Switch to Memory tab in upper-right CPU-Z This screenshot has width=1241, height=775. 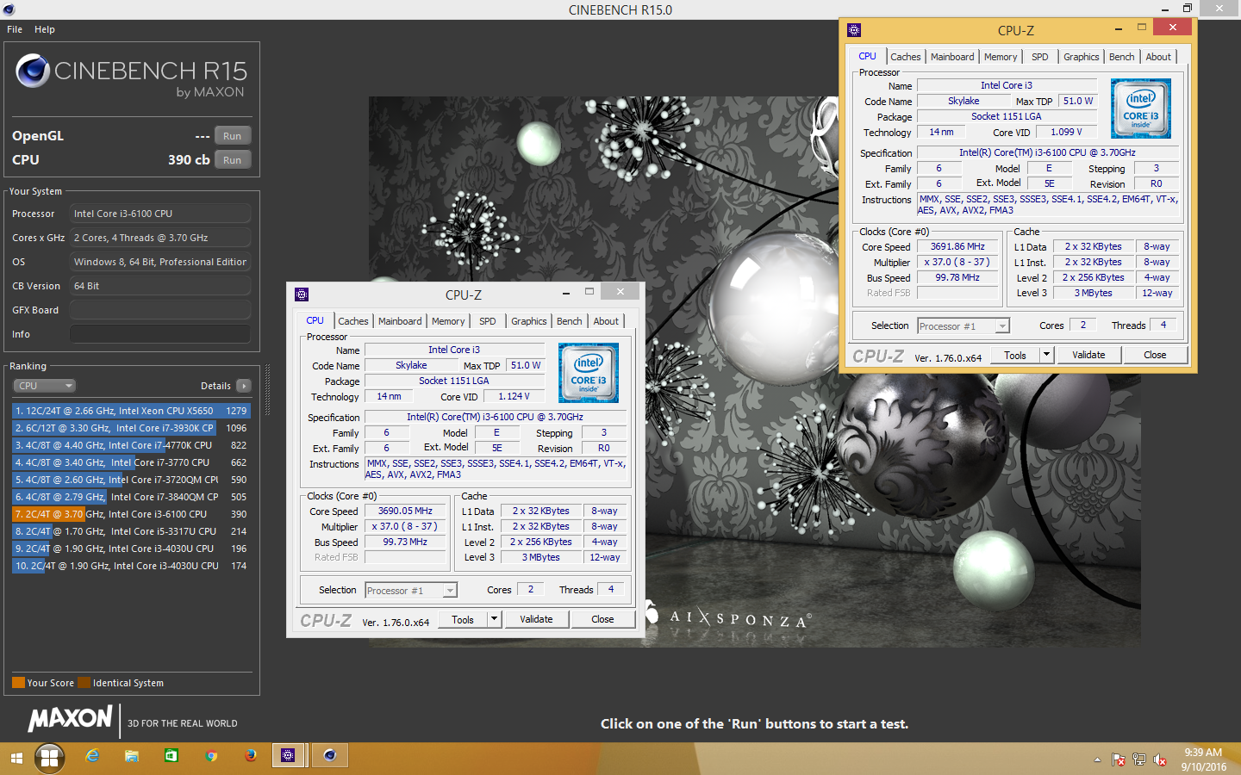[1001, 57]
